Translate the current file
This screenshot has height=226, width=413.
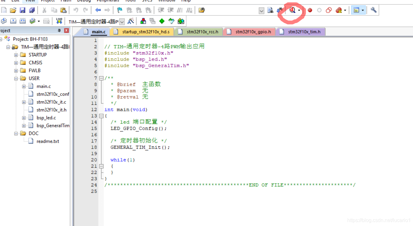[4, 21]
